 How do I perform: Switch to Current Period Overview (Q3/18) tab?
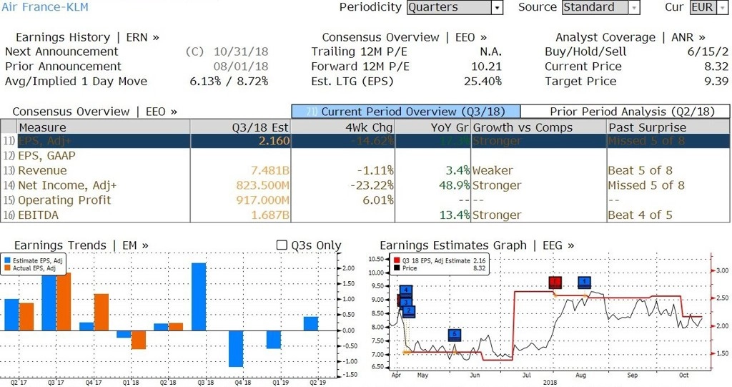pos(406,112)
